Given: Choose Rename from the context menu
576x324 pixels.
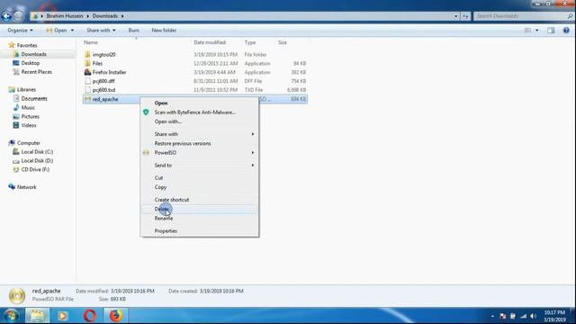Looking at the screenshot, I should [x=200, y=218].
